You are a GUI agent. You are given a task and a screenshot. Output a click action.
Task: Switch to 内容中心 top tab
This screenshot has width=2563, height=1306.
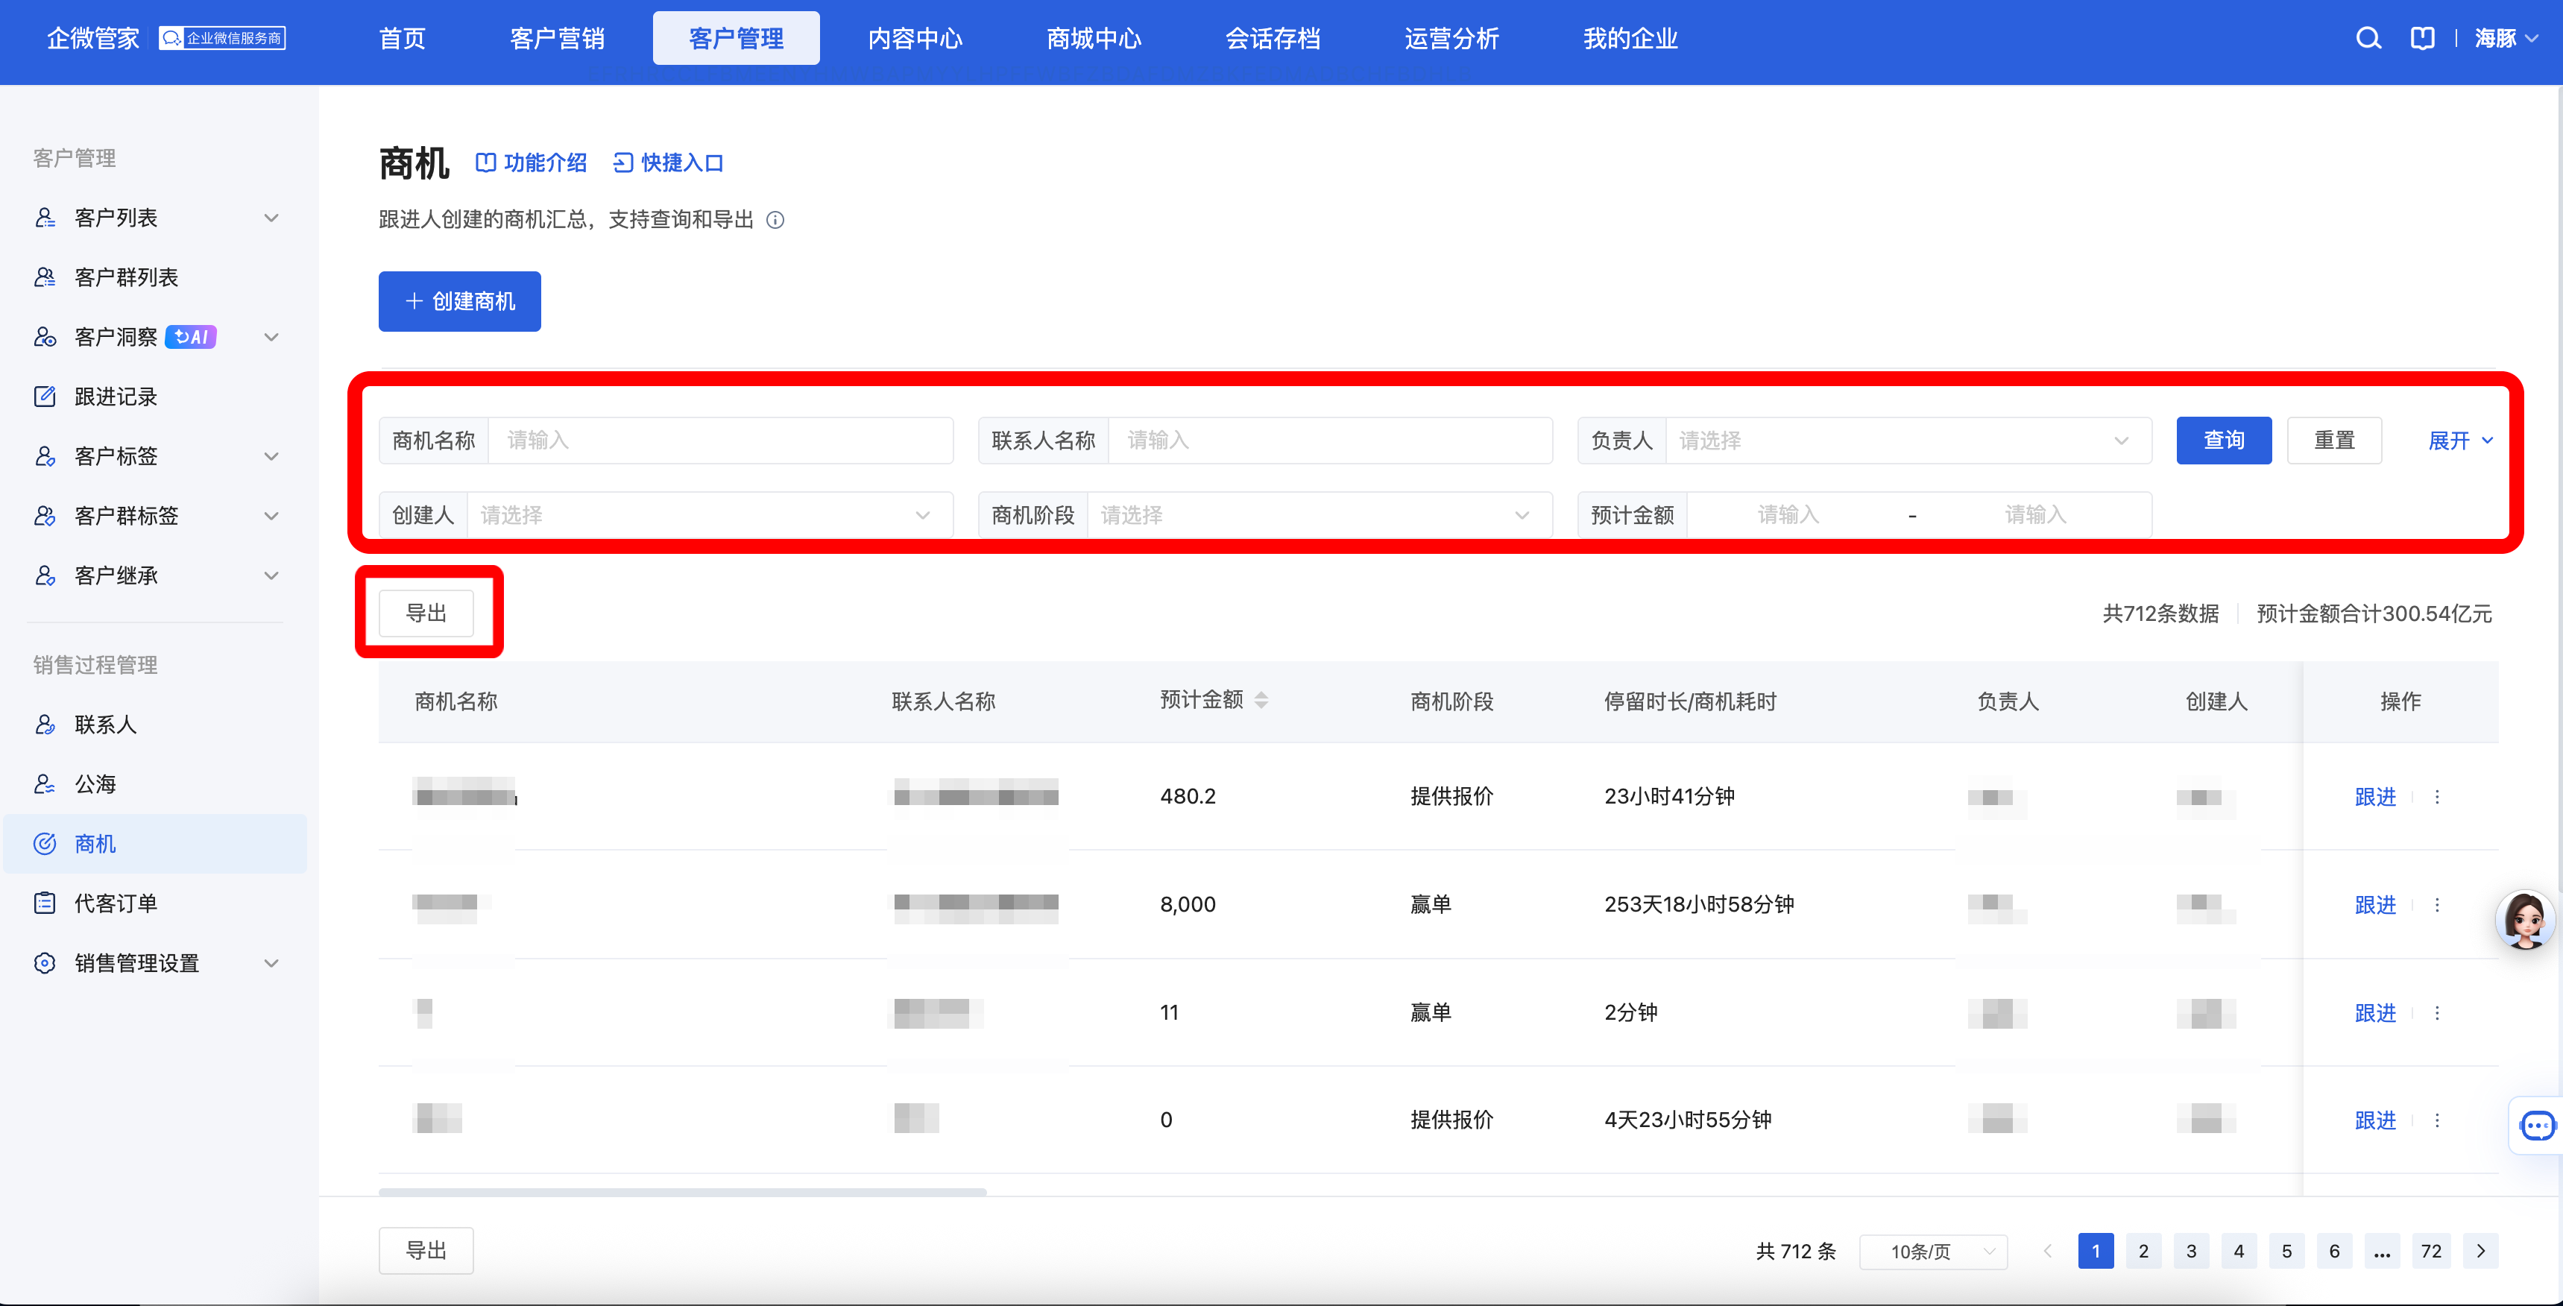(915, 39)
